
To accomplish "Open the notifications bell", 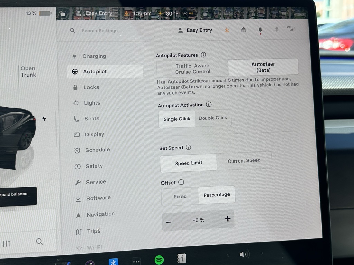I will (260, 30).
